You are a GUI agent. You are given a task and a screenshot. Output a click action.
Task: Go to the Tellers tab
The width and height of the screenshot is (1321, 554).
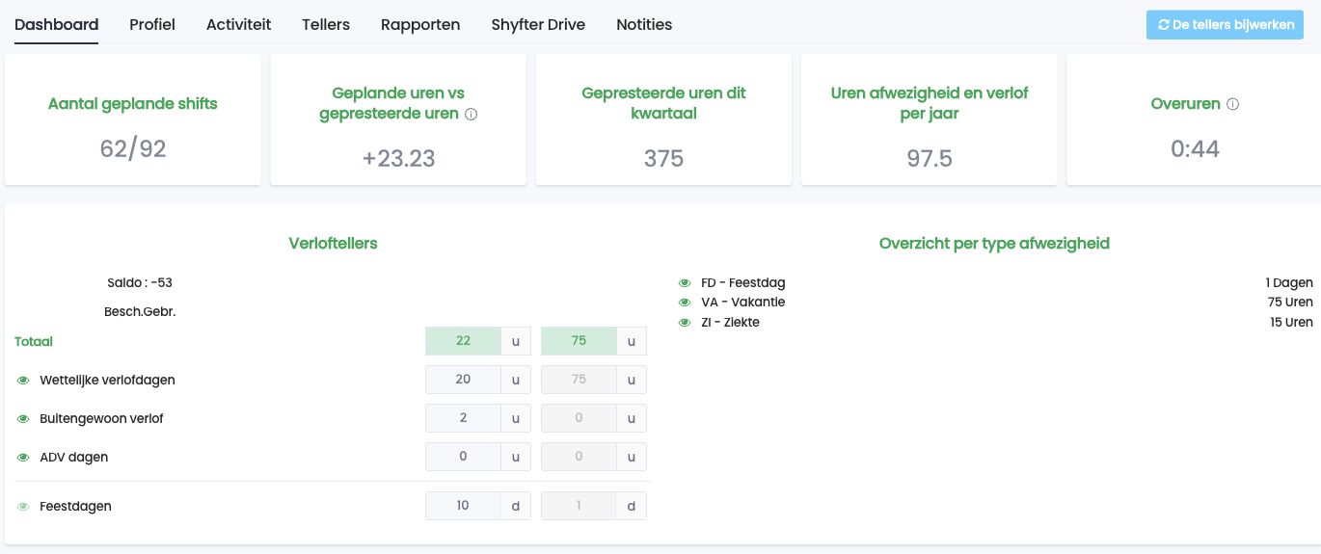coord(326,24)
